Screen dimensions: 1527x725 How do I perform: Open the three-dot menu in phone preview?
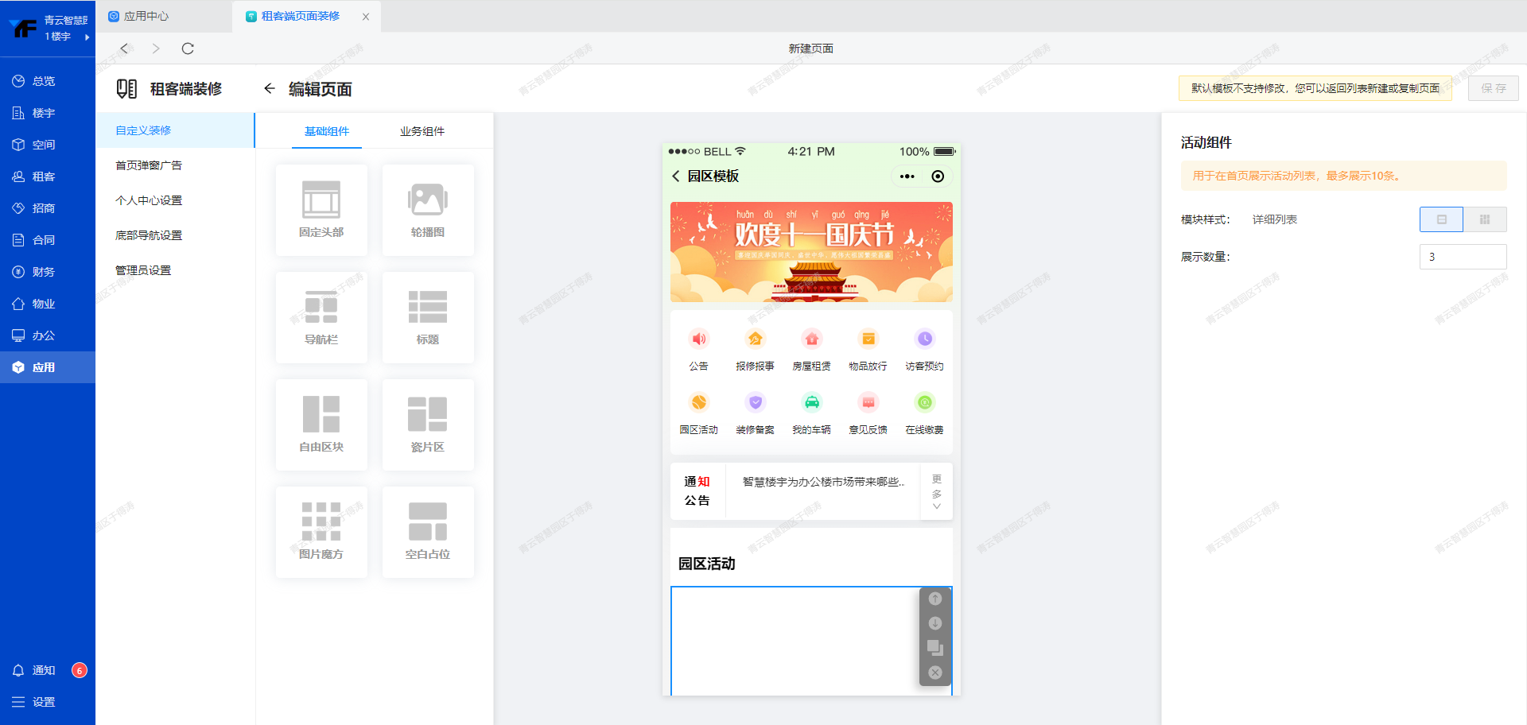907,176
